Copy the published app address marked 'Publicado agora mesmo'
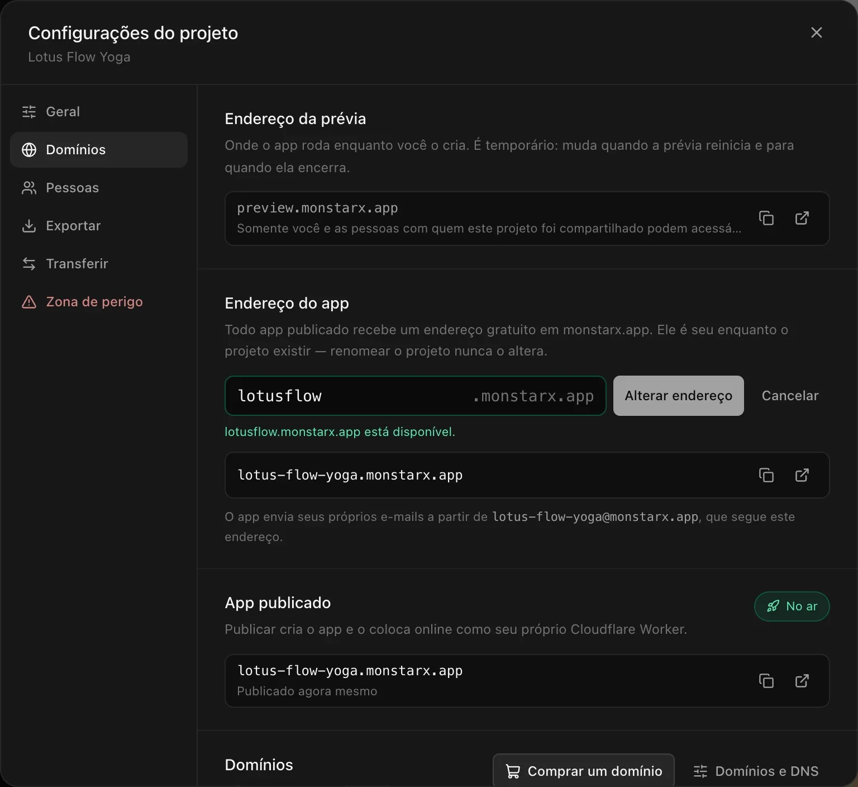 click(x=766, y=681)
